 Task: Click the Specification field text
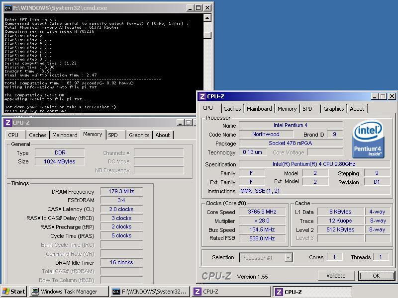(x=314, y=164)
